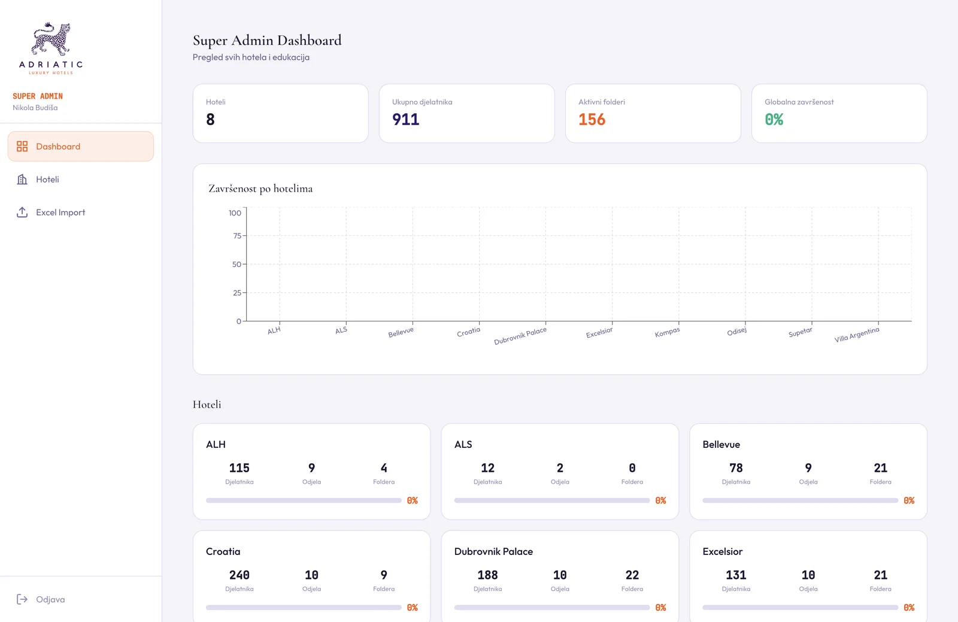The image size is (958, 622).
Task: Open the Croatia hotel card
Action: (311, 577)
